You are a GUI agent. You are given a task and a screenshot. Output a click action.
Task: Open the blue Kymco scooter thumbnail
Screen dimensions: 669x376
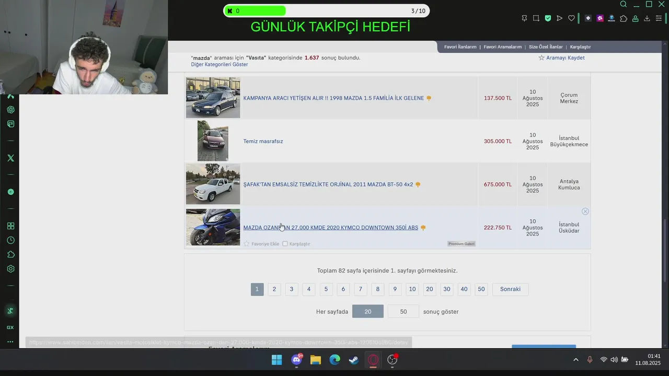(213, 227)
